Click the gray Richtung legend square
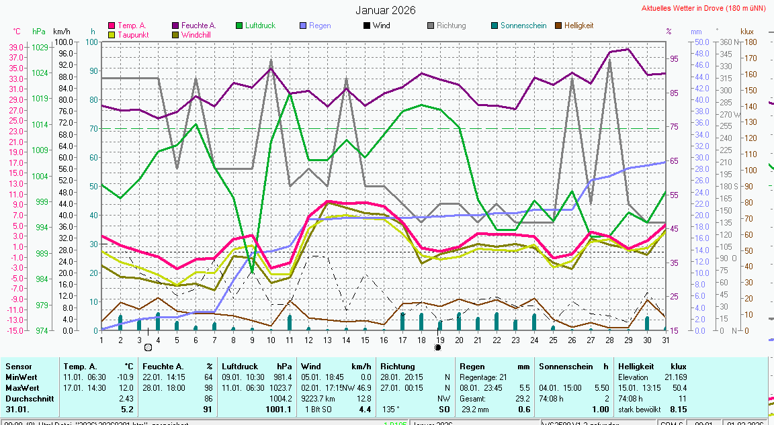 pos(431,26)
